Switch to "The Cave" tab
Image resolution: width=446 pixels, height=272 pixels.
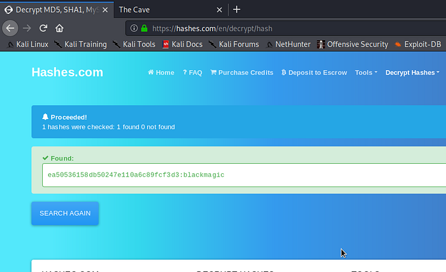pyautogui.click(x=159, y=10)
